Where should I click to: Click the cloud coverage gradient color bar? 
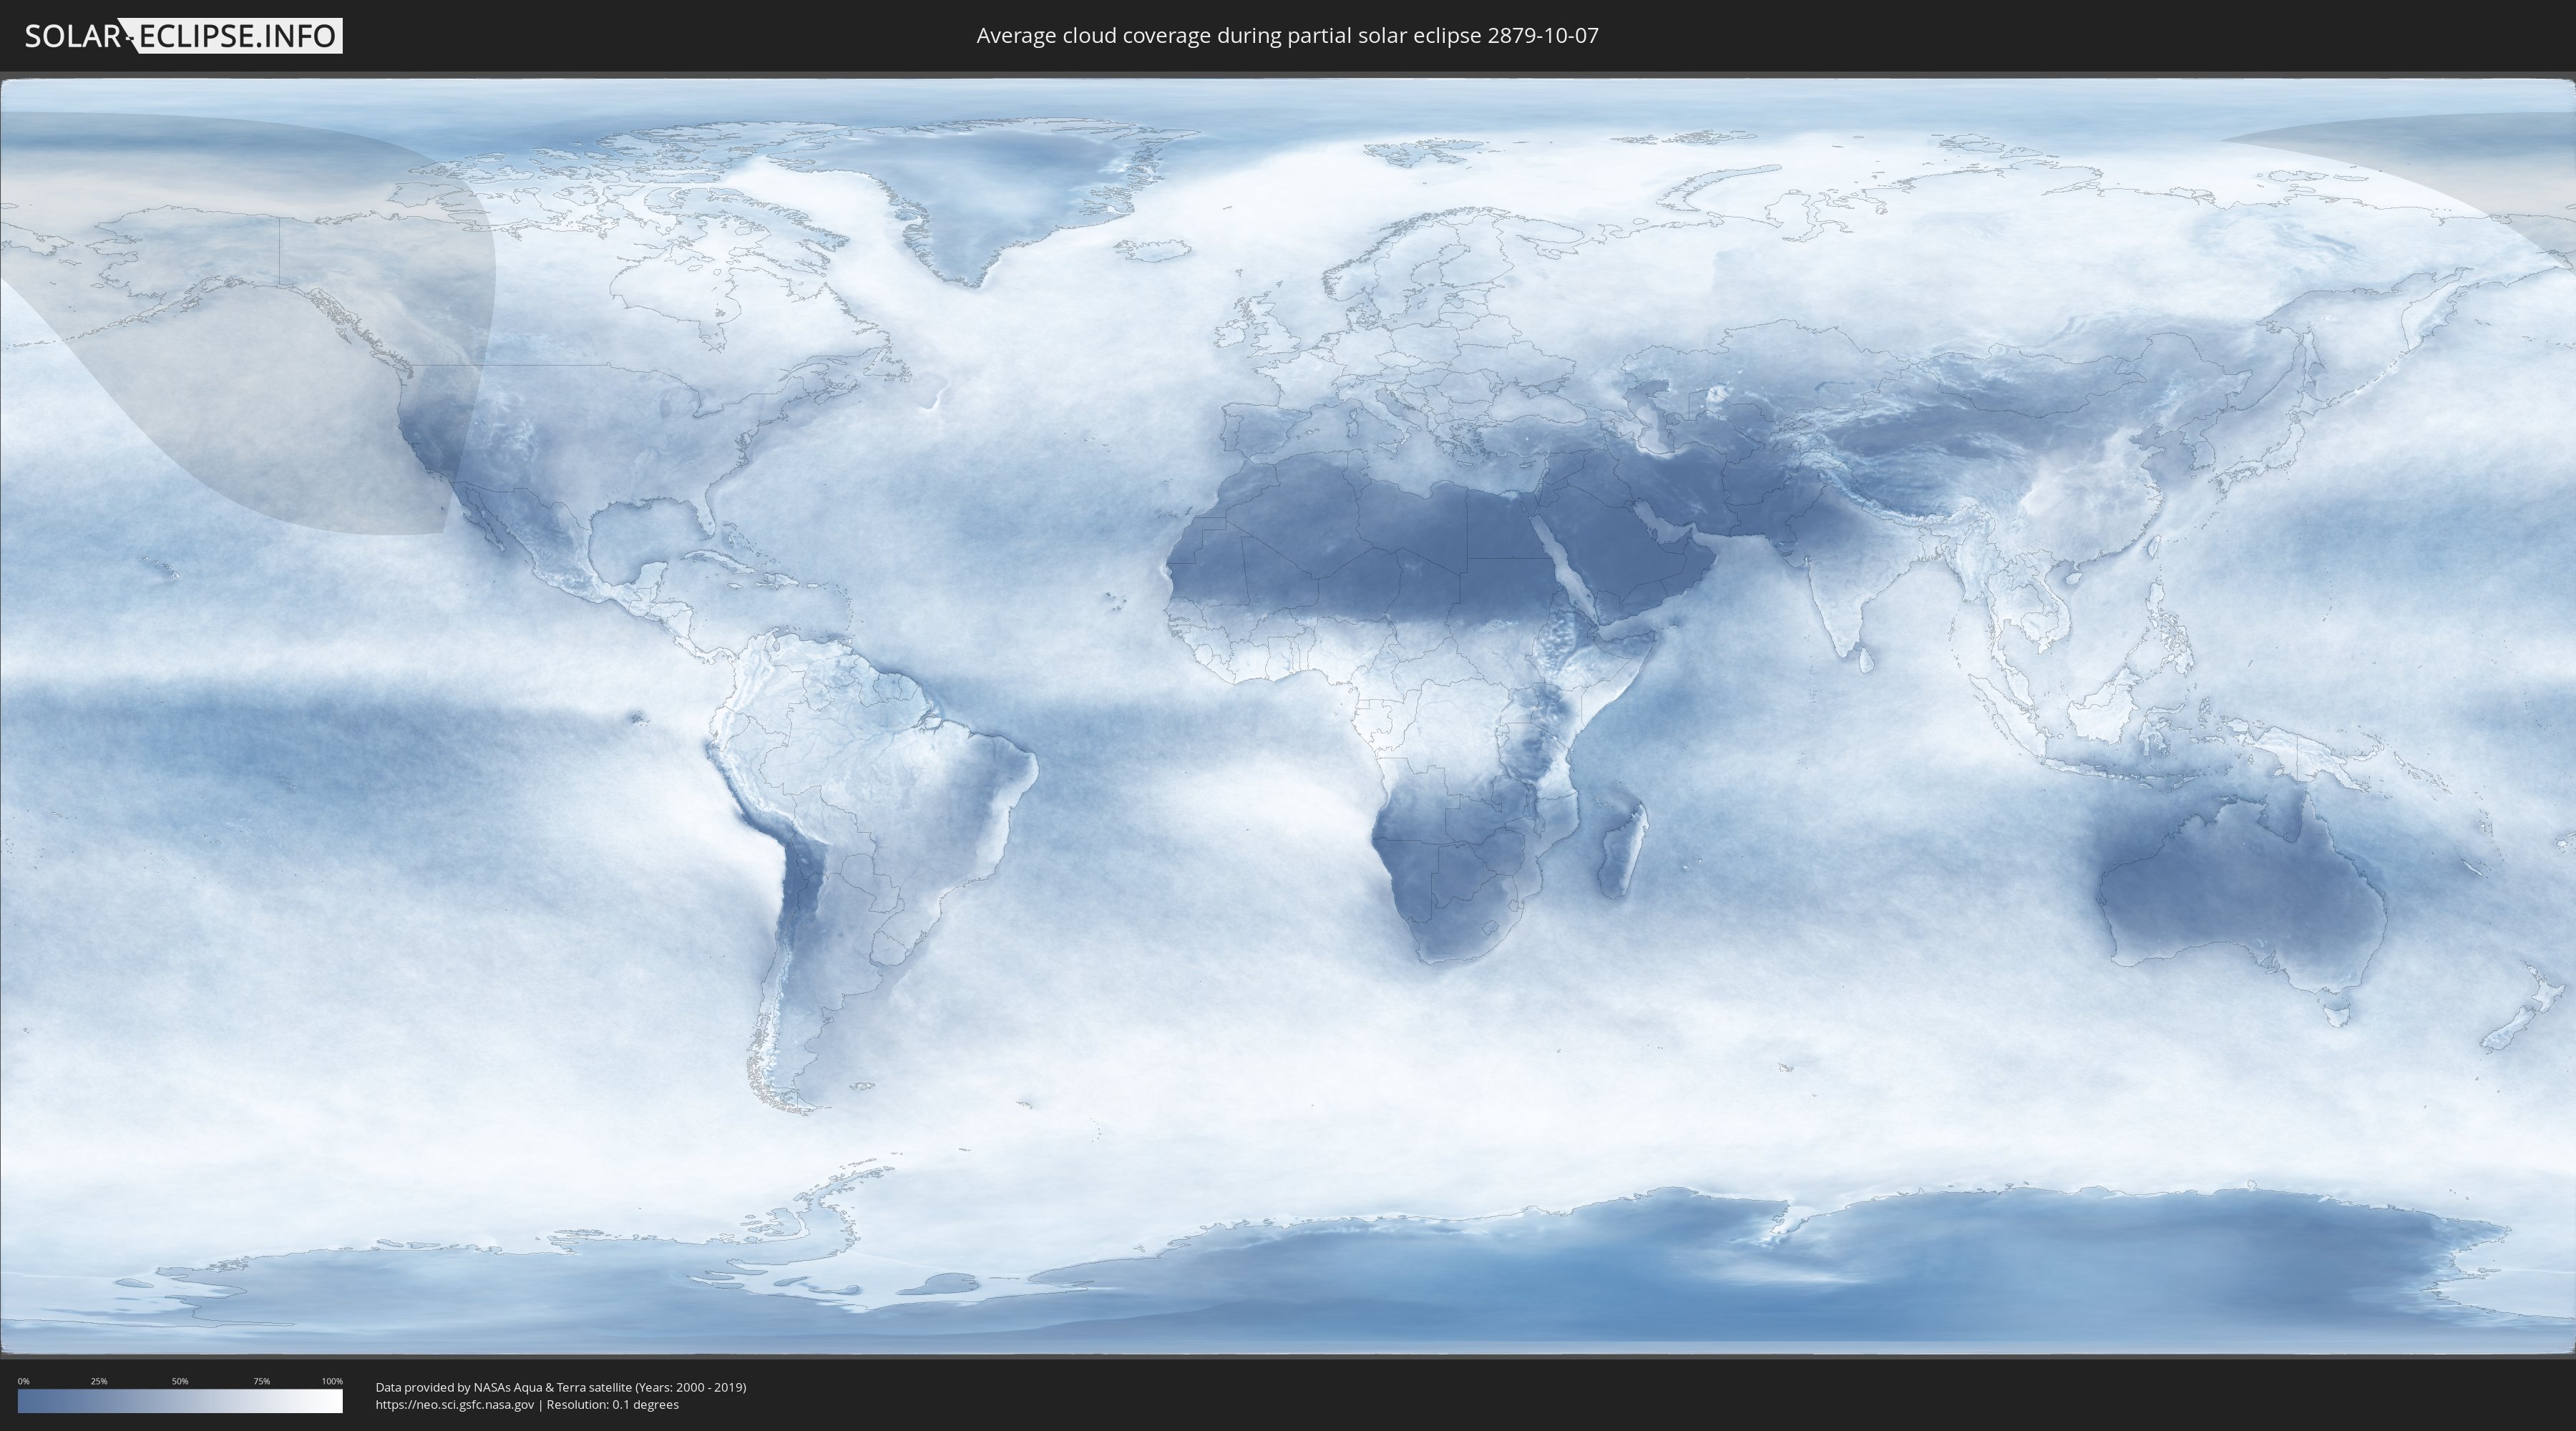[180, 1401]
